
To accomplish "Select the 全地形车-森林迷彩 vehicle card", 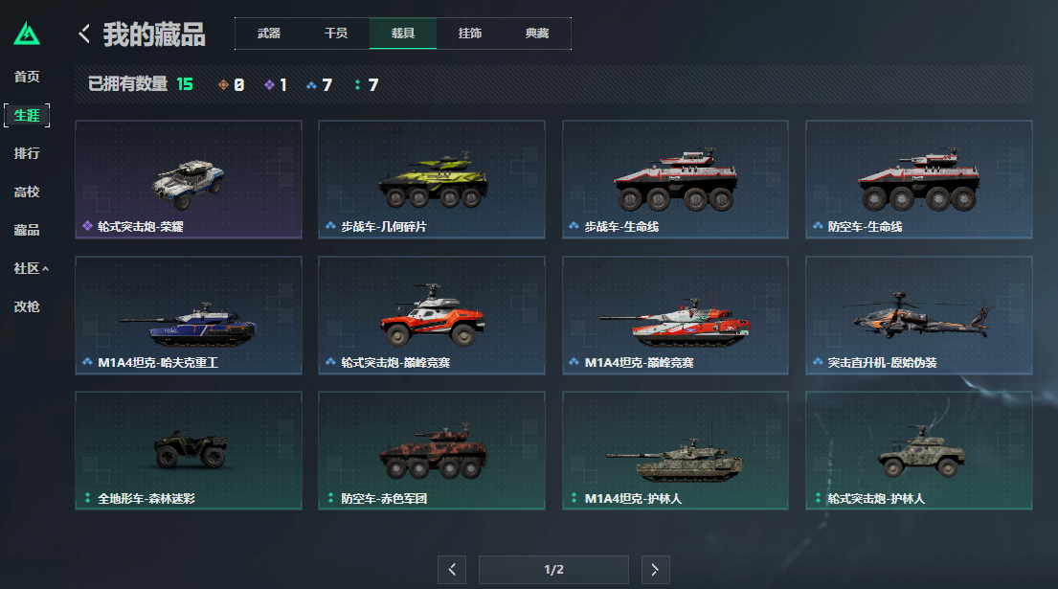I will point(189,451).
